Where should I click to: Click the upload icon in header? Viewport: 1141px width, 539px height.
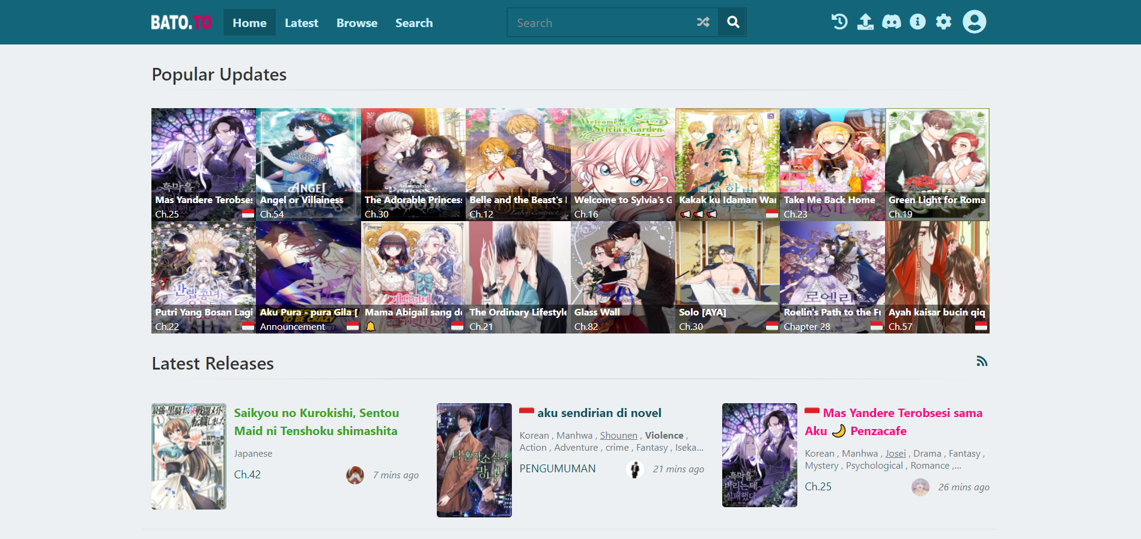click(x=865, y=22)
